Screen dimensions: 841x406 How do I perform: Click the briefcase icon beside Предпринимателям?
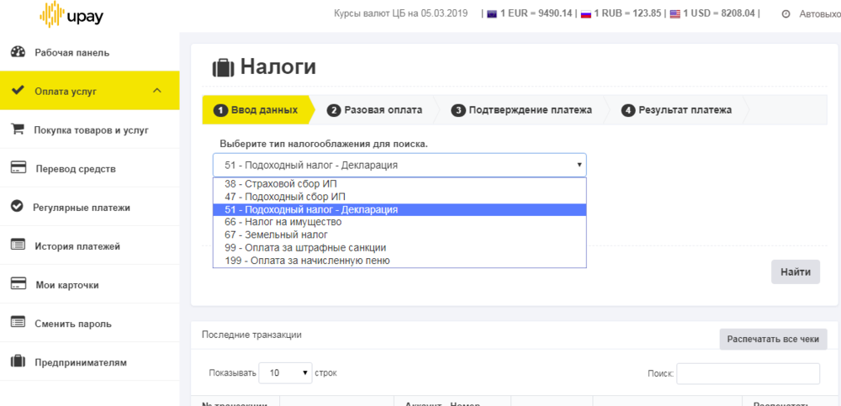pyautogui.click(x=17, y=361)
